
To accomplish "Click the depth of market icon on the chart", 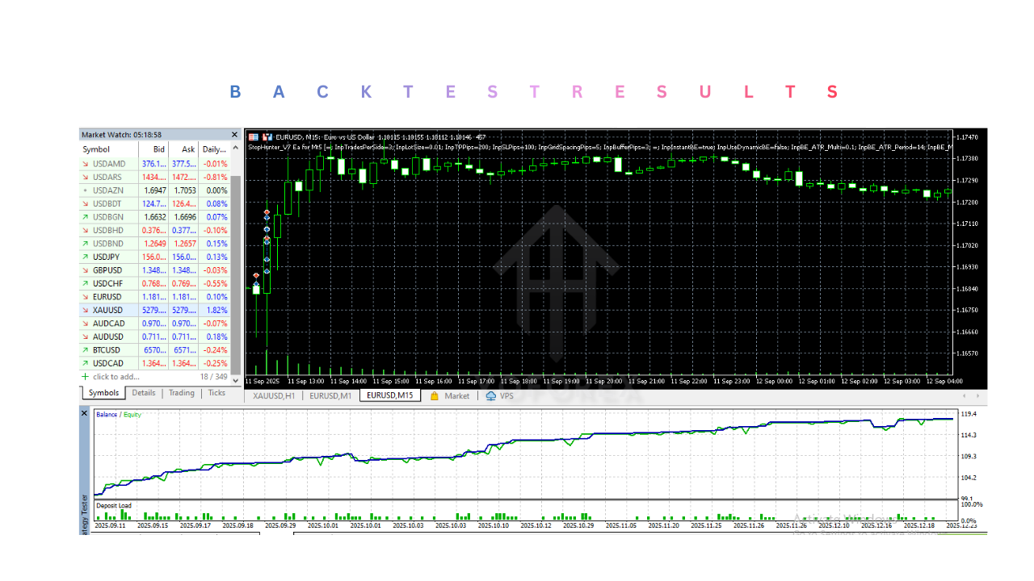I will (254, 136).
